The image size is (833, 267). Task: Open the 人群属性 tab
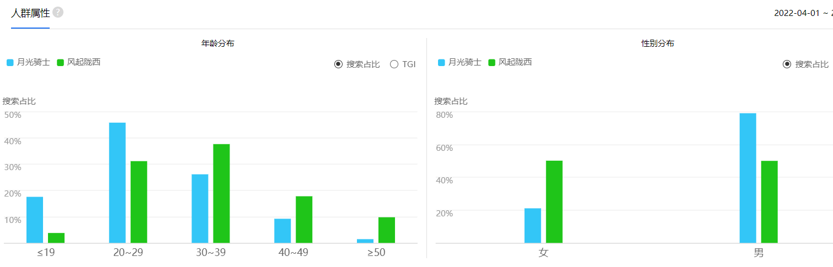coord(30,13)
